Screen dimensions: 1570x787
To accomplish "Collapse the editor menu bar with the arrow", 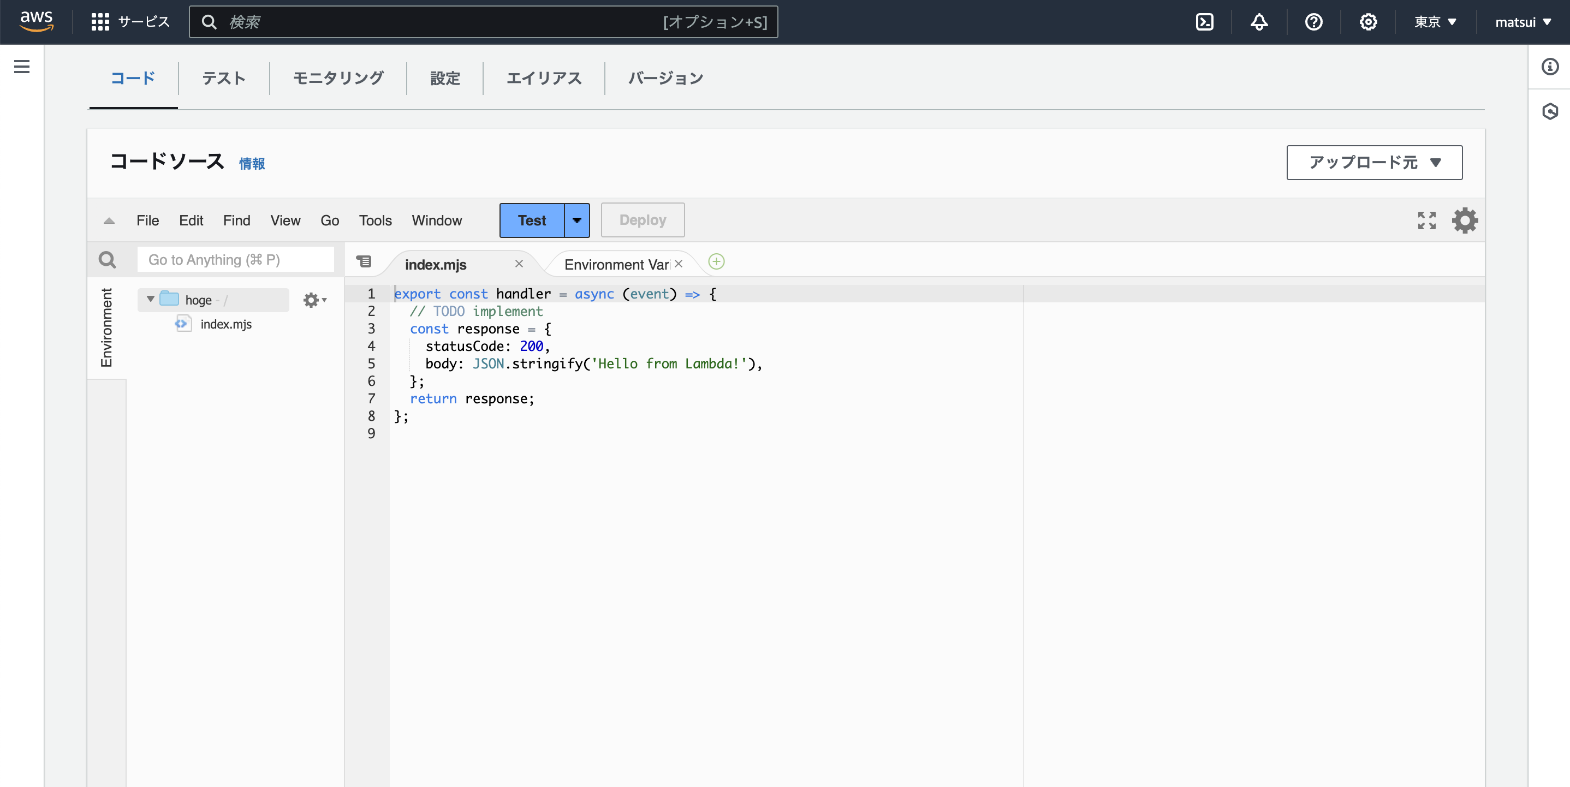I will (x=109, y=220).
